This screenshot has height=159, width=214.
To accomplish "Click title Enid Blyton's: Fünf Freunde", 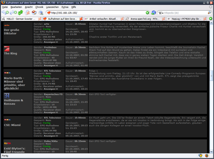I will 15,150.
